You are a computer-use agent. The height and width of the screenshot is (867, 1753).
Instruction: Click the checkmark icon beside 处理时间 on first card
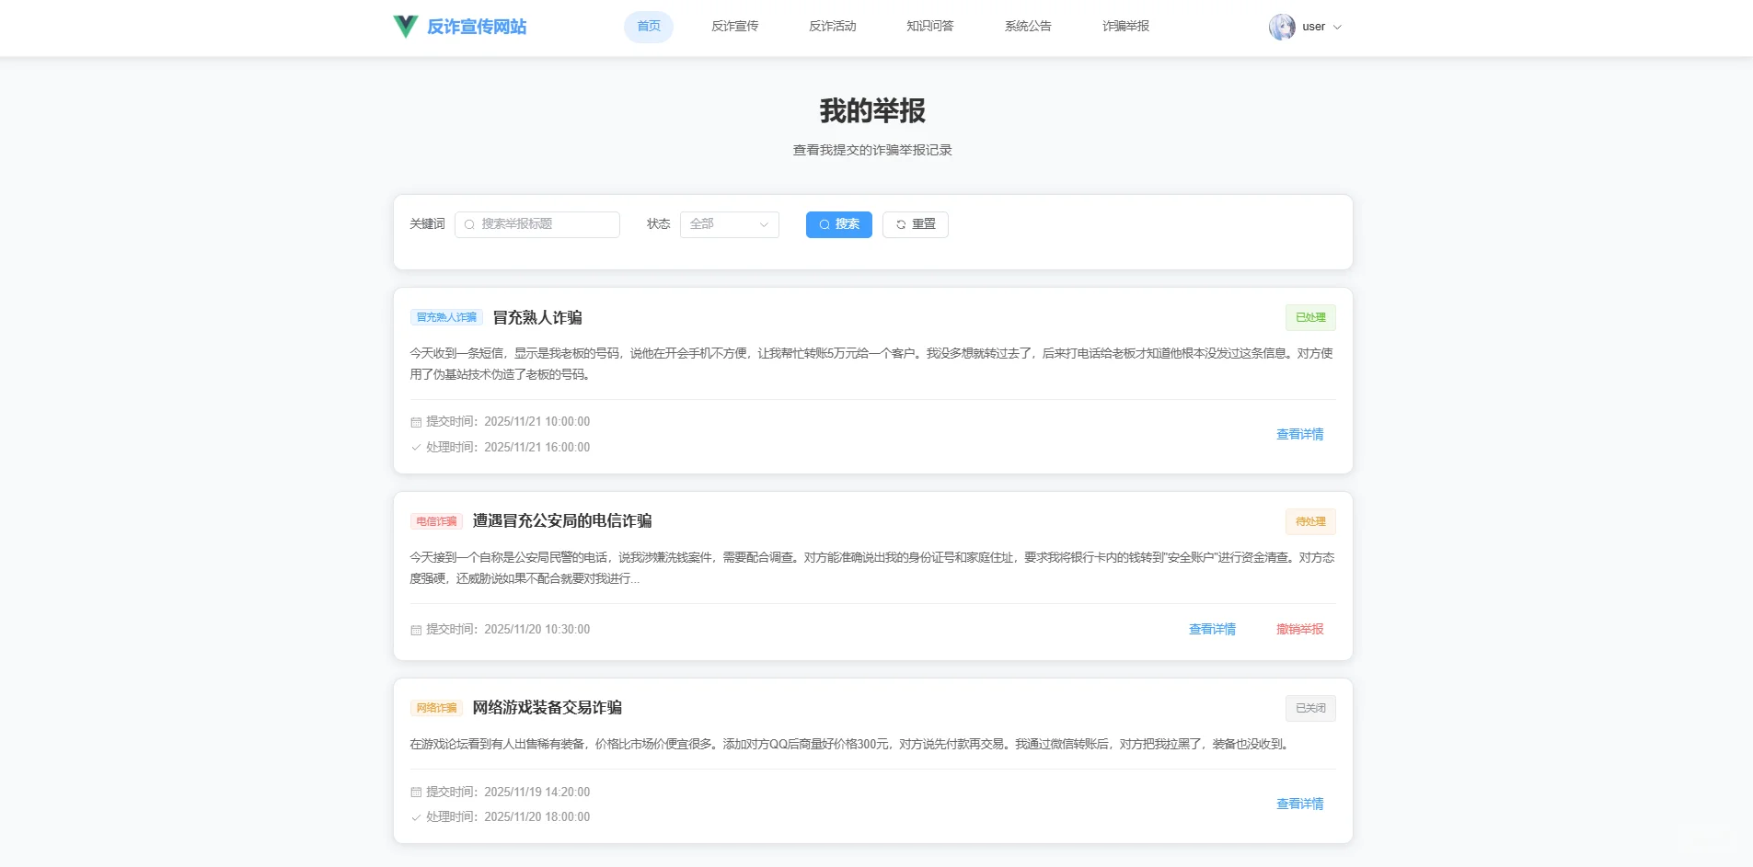[415, 448]
